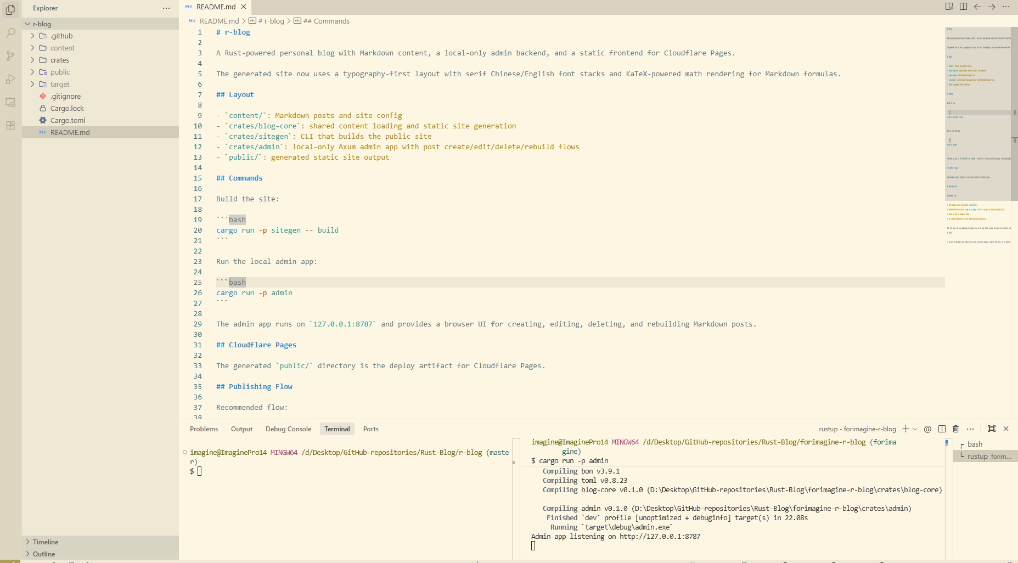
Task: Click '## Commands' breadcrumb segment
Action: pos(326,21)
